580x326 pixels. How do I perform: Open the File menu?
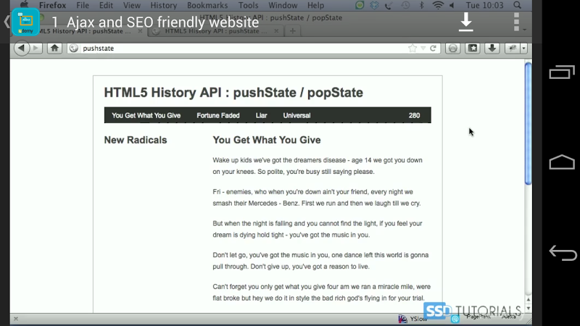tap(83, 5)
